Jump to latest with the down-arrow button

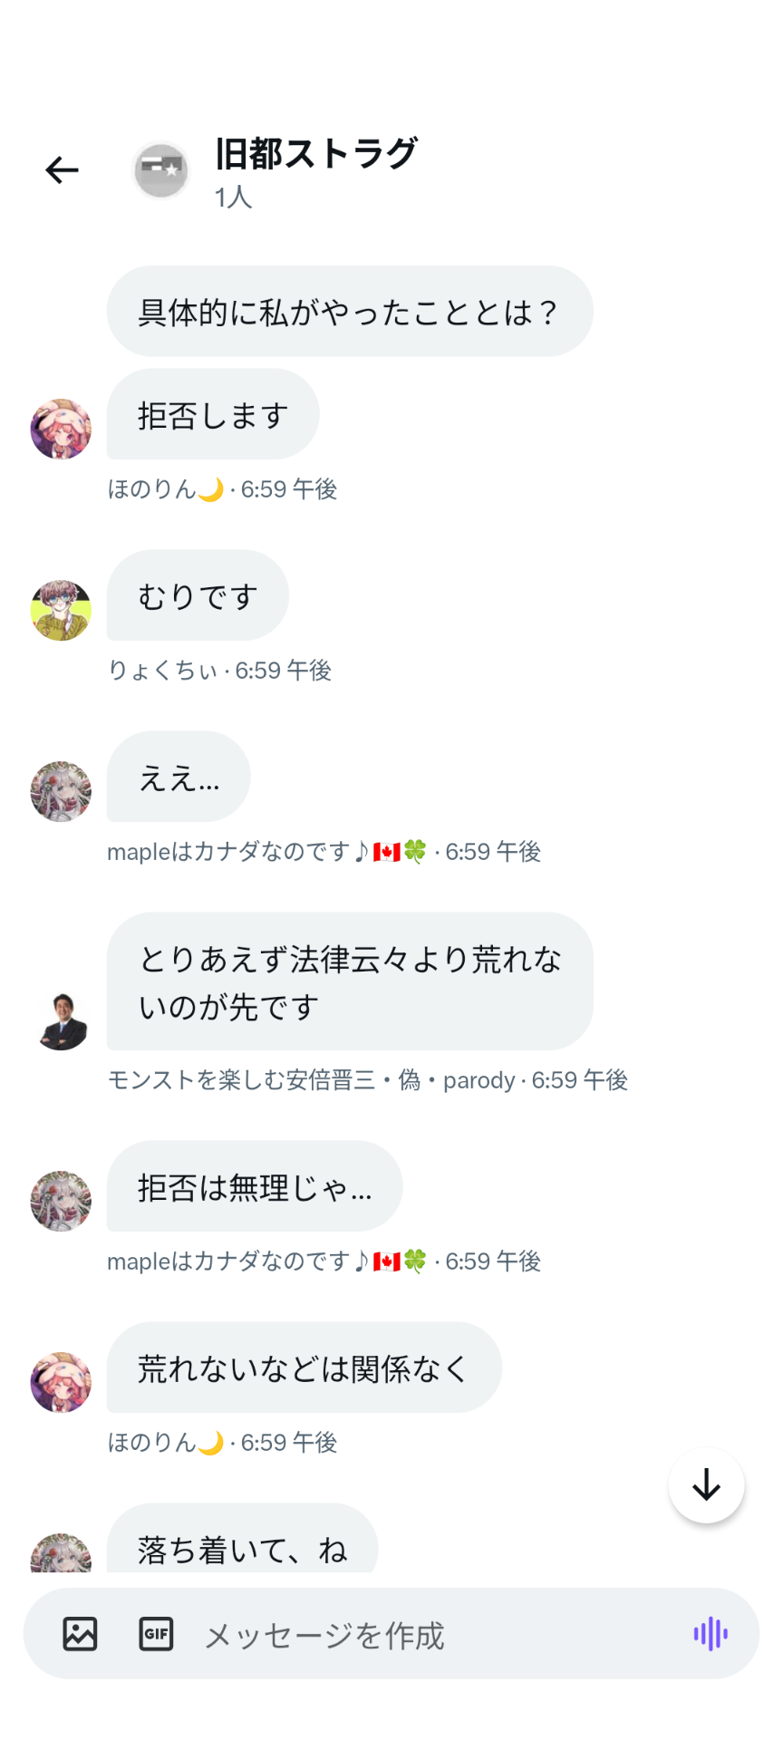(x=706, y=1485)
